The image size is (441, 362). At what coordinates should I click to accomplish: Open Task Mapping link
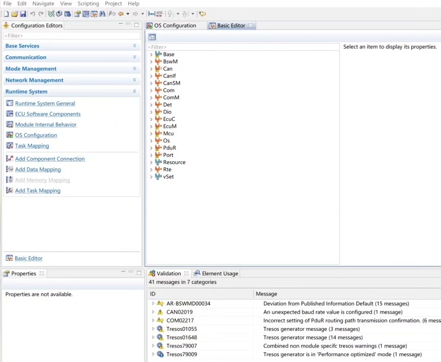[32, 146]
